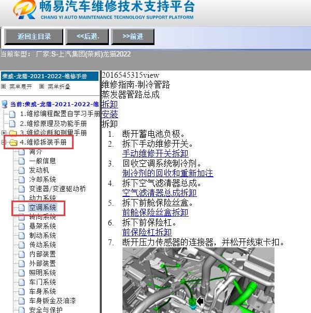Go back with the <<后退 button
This screenshot has width=311, height=313.
coord(88,37)
